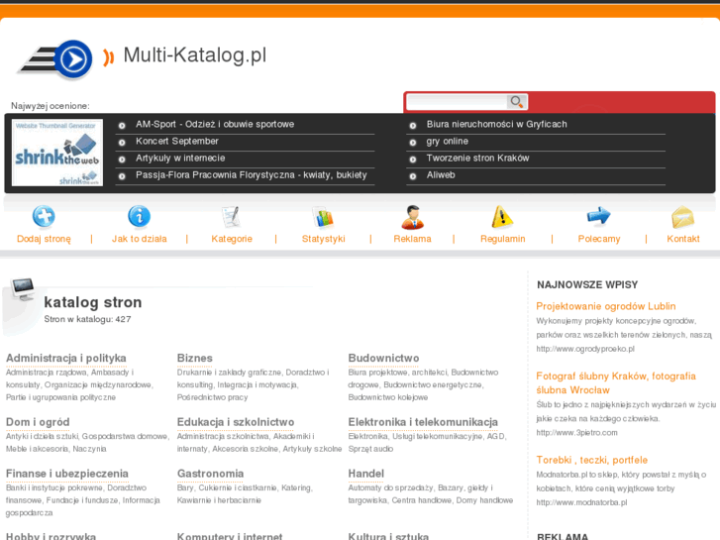Click Stron w katalogu: 427 text
The image size is (720, 540).
tap(87, 319)
